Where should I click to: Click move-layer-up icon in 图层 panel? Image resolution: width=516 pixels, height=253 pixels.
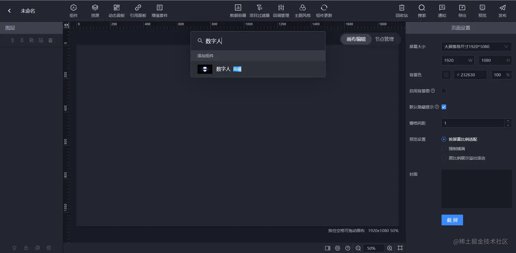13,40
